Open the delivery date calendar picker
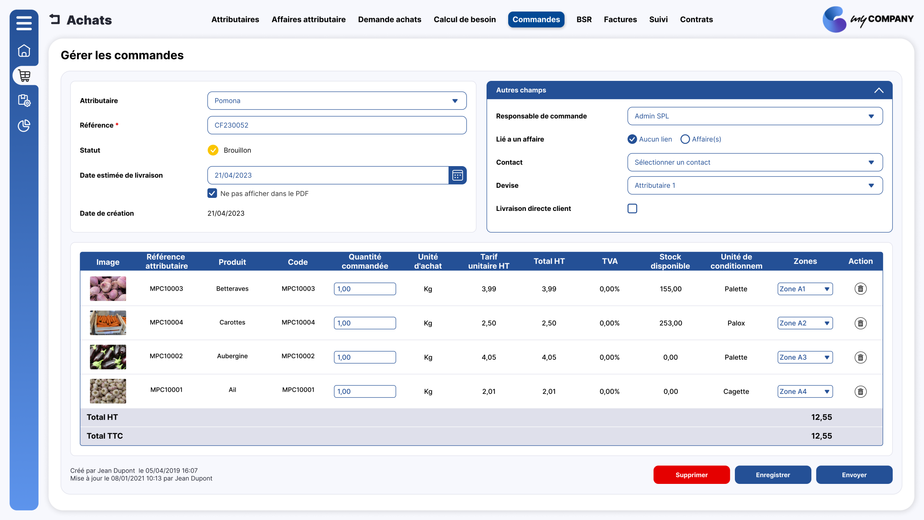 [457, 175]
